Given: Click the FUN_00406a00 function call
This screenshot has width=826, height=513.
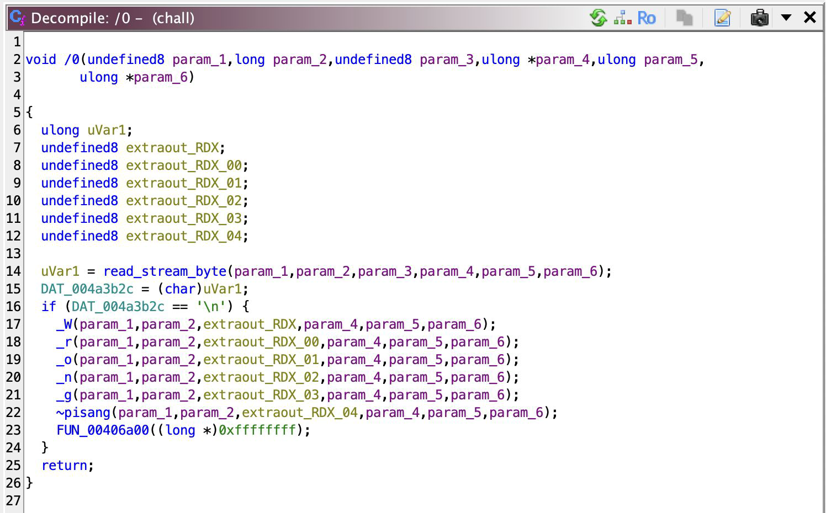Looking at the screenshot, I should click(x=103, y=430).
